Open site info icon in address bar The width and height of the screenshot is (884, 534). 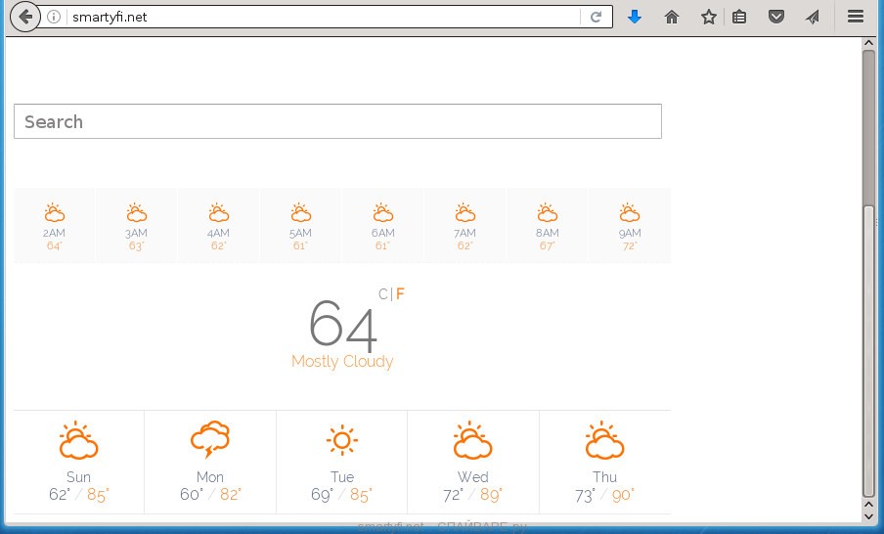(x=54, y=17)
